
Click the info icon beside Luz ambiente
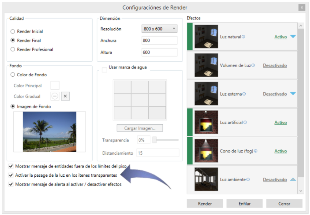248,179
